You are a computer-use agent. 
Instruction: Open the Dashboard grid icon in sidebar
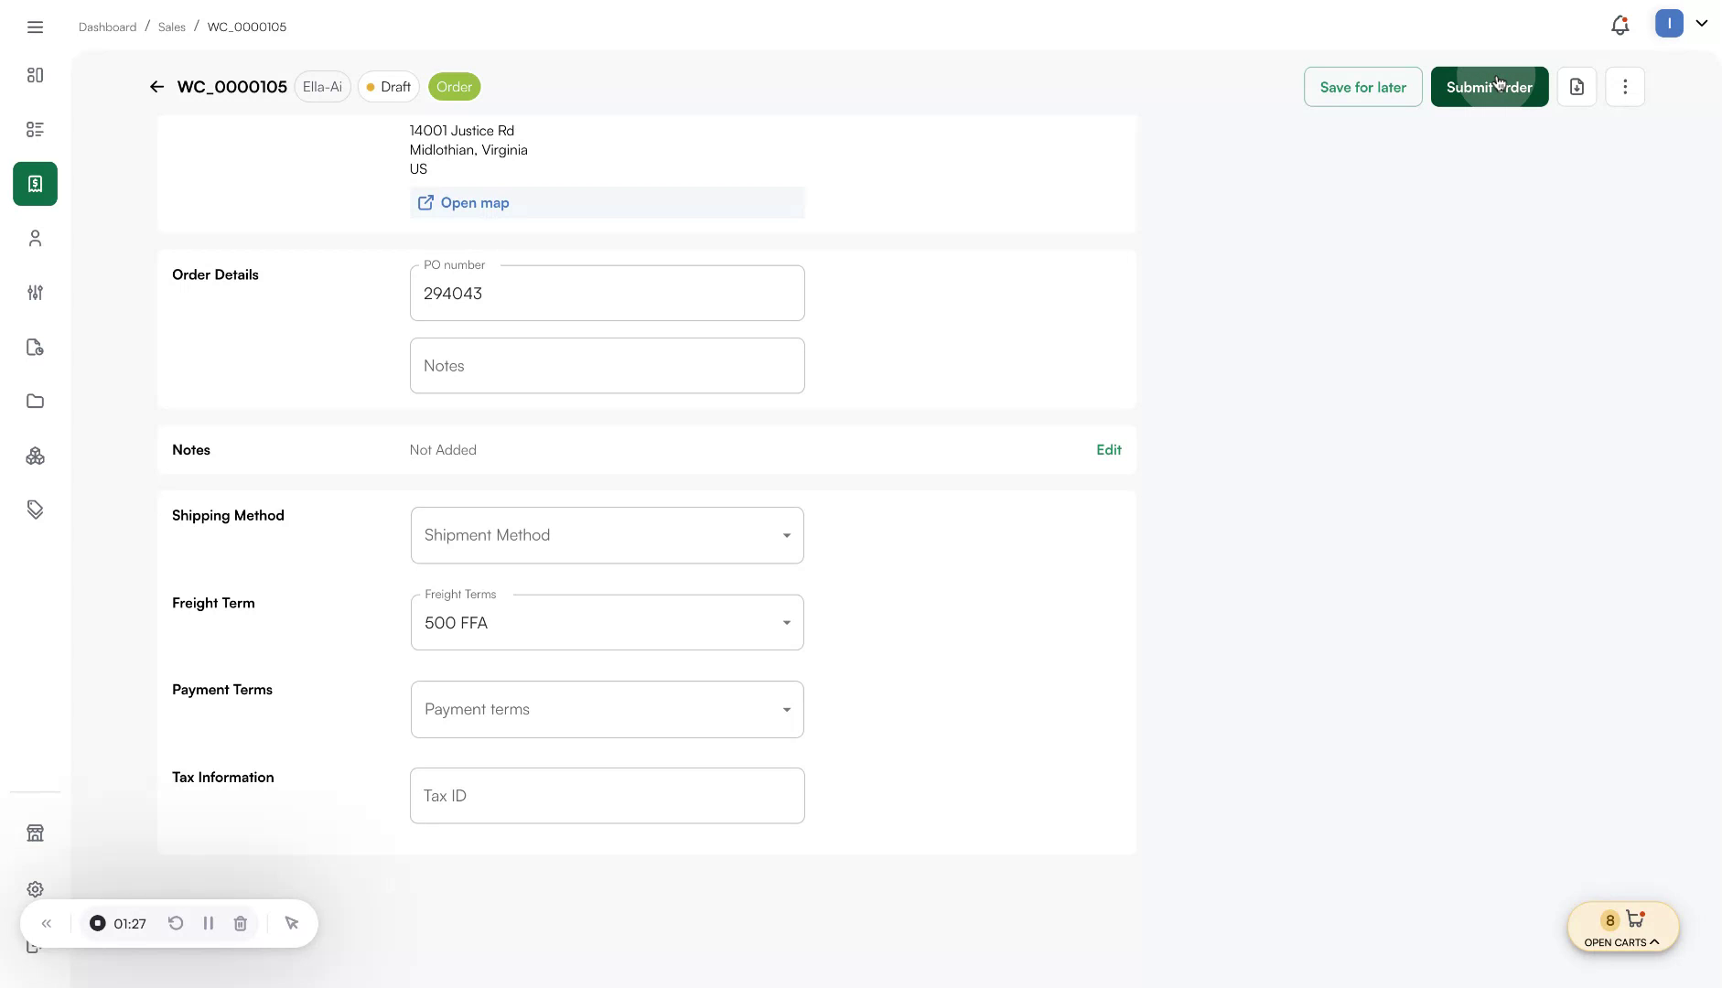[x=35, y=75]
